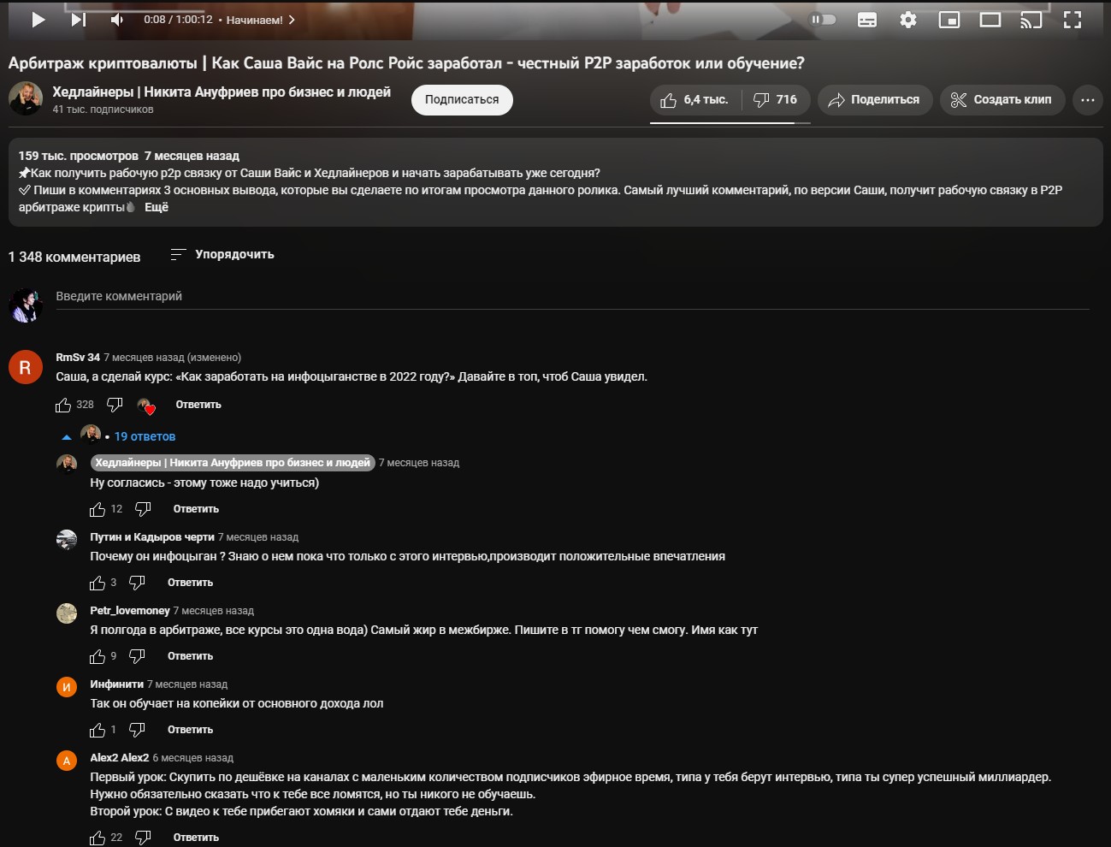1111x847 pixels.
Task: Enter fullscreen mode
Action: click(1073, 20)
